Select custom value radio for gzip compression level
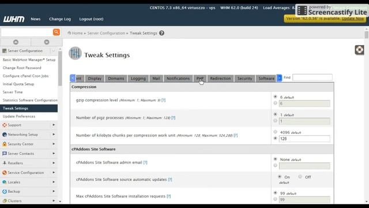 [275, 103]
